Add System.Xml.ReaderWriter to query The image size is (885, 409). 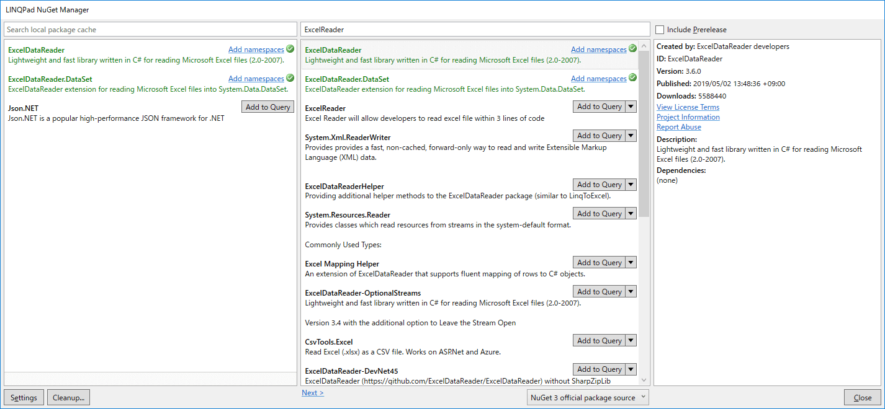click(x=599, y=136)
